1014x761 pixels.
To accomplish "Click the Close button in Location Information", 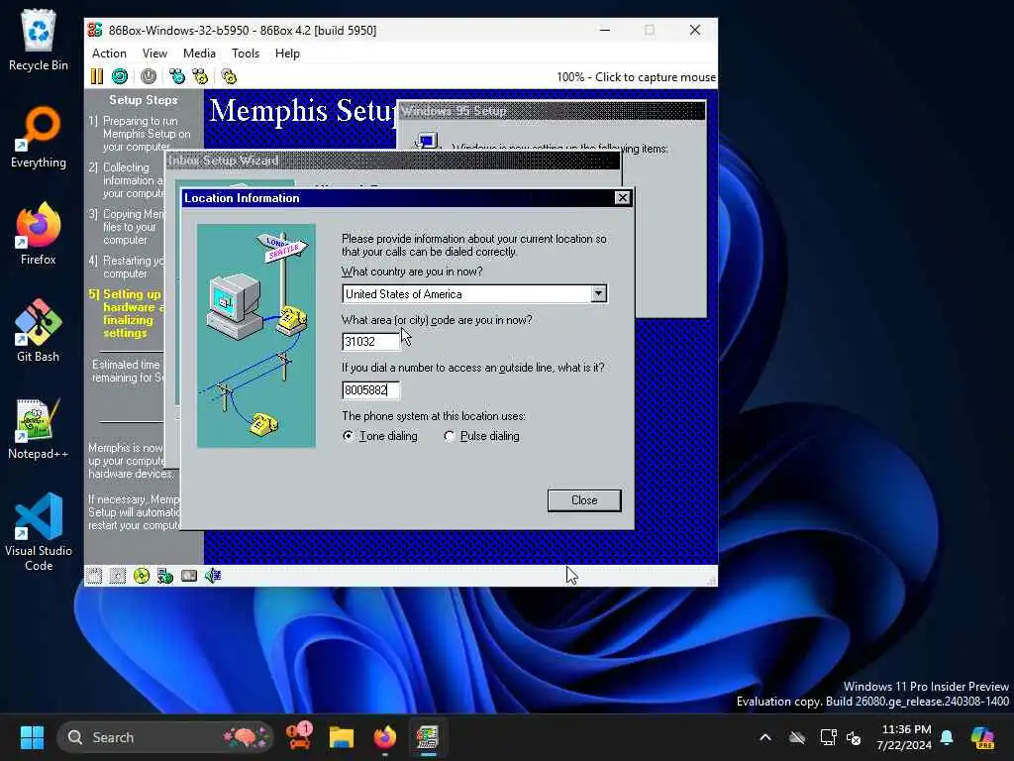I will click(584, 500).
